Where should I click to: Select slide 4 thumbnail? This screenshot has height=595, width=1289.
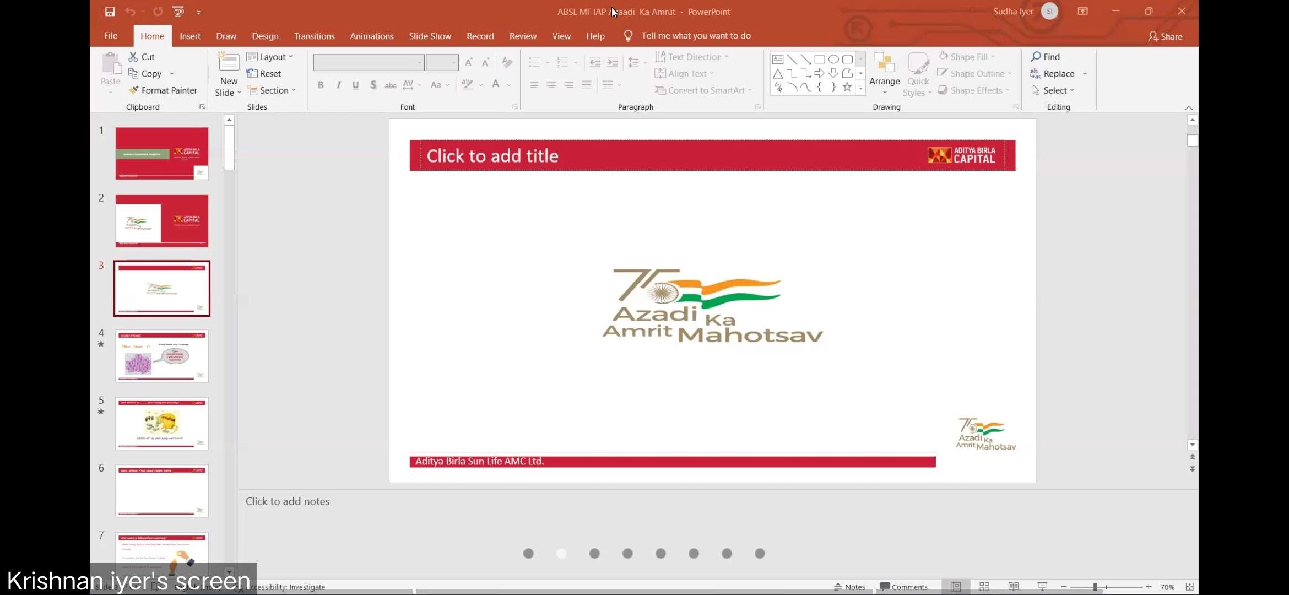point(162,356)
